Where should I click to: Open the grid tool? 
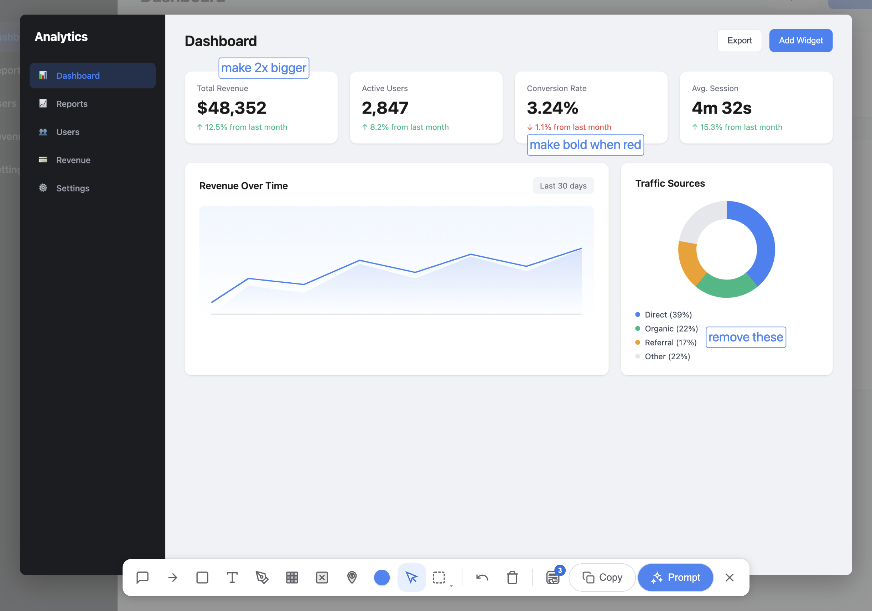292,578
